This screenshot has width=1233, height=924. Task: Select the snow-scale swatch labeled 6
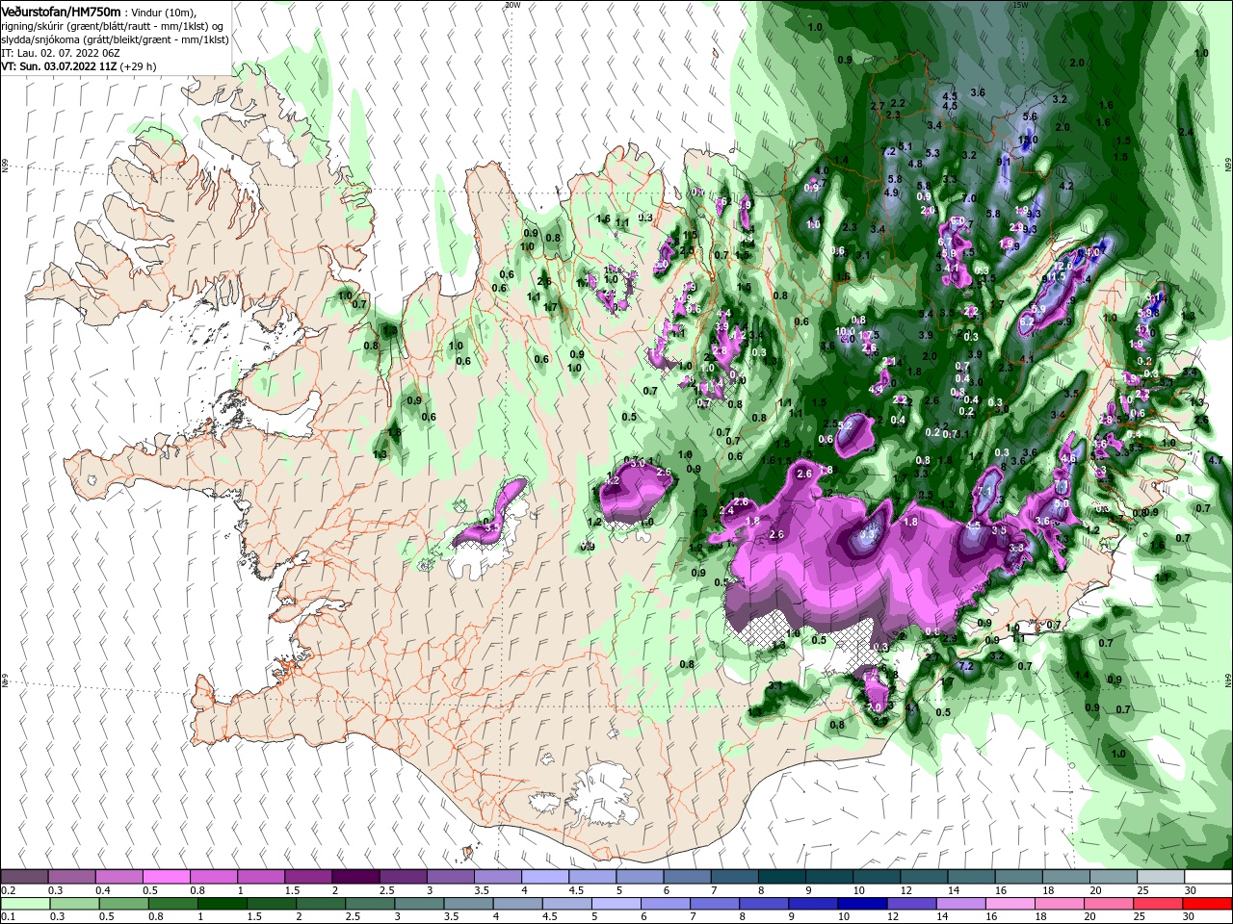687,877
